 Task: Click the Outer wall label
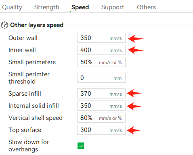23,38
